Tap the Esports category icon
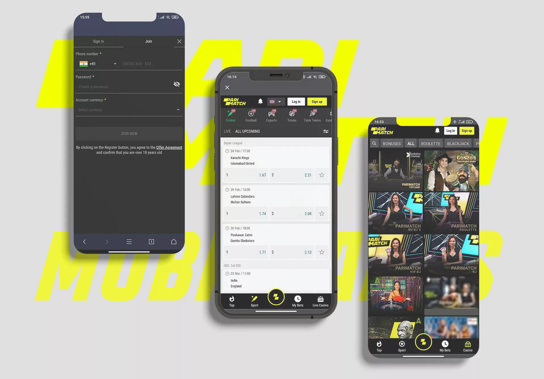Image resolution: width=544 pixels, height=379 pixels. pyautogui.click(x=271, y=116)
